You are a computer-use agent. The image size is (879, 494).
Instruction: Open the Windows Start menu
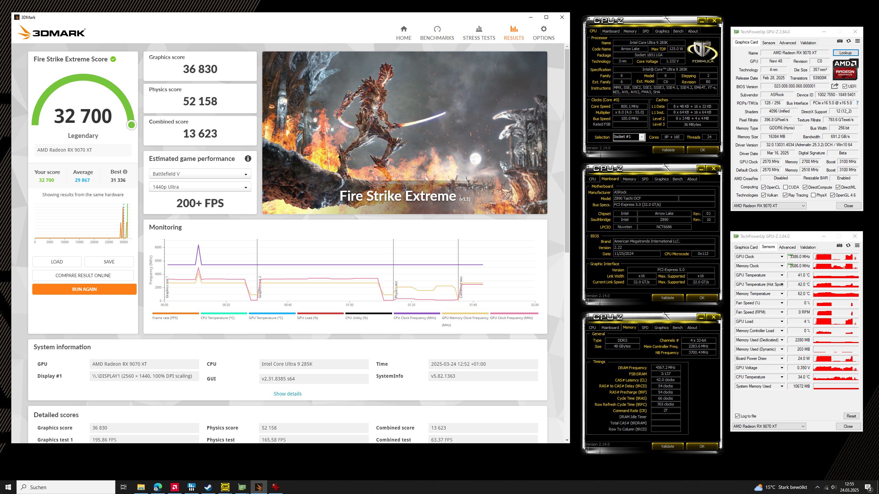coord(8,487)
